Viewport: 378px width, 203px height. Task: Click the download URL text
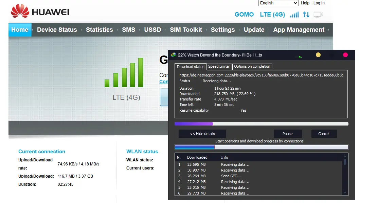pos(261,75)
